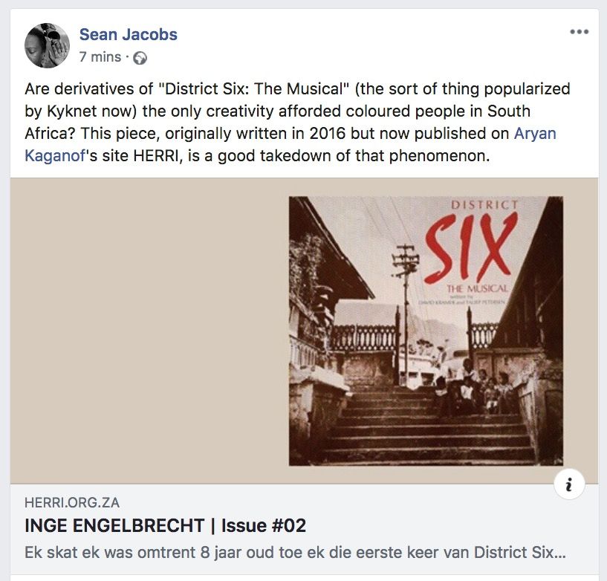The height and width of the screenshot is (581, 607).
Task: Click 'THE MUSICAL' subtitle on poster
Action: click(x=476, y=289)
